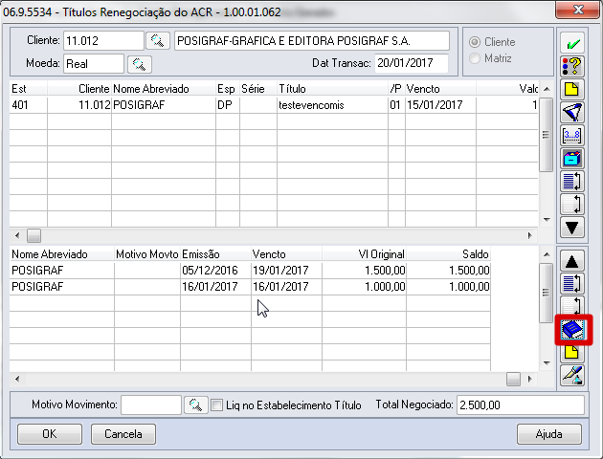Click upper grid horizontal scroll-right arrow
This screenshot has width=603, height=459.
coord(530,235)
